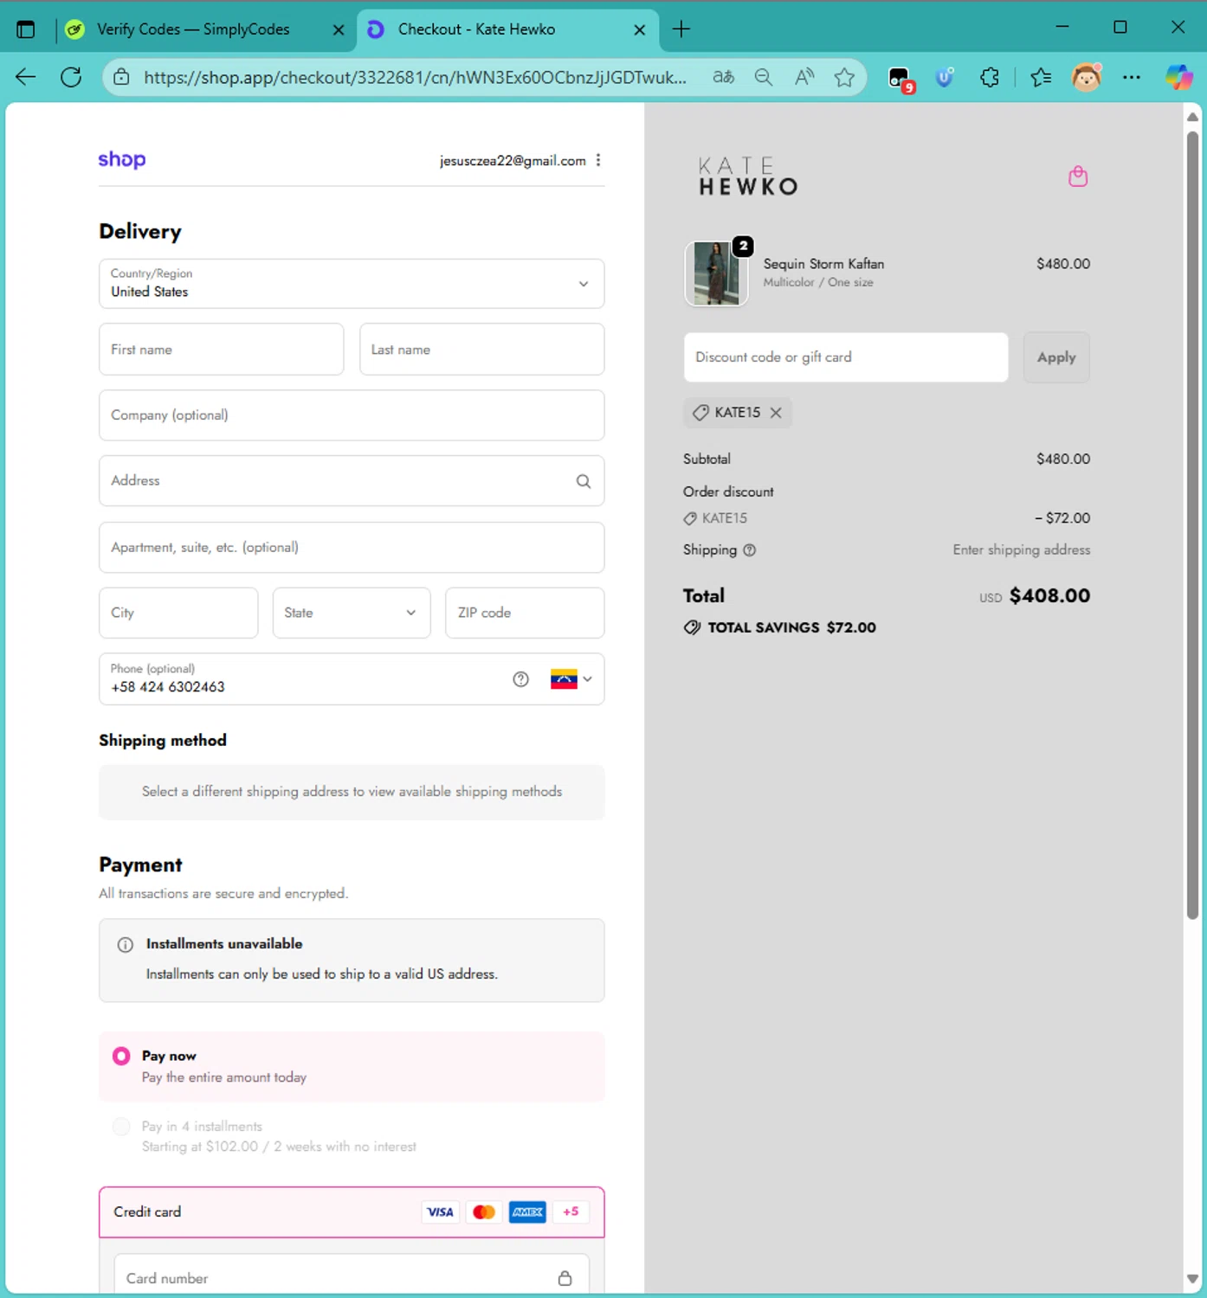The image size is (1207, 1298).
Task: Open the Favorites list icon
Action: click(x=1041, y=77)
